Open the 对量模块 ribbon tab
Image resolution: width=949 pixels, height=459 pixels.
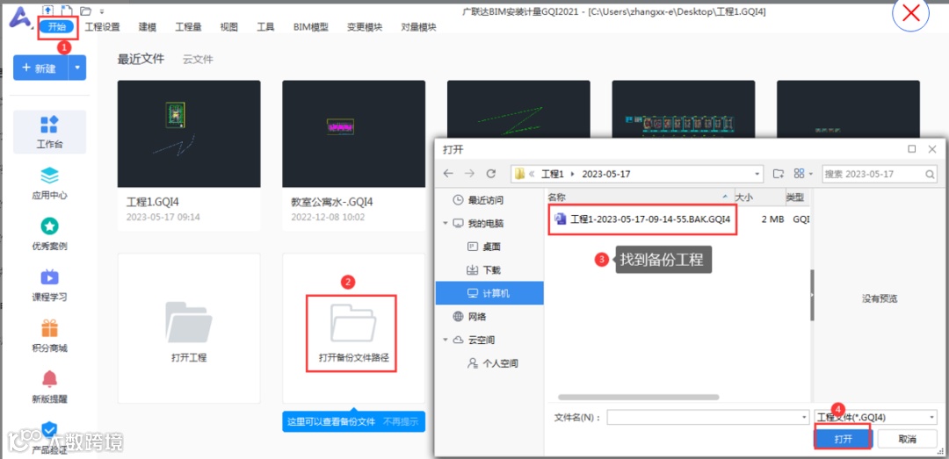tap(418, 26)
